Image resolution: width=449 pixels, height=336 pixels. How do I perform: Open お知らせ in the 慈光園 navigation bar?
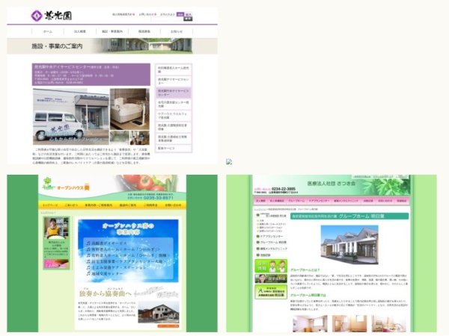[177, 31]
